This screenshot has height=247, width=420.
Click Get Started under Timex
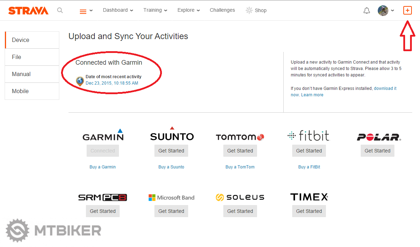[309, 211]
